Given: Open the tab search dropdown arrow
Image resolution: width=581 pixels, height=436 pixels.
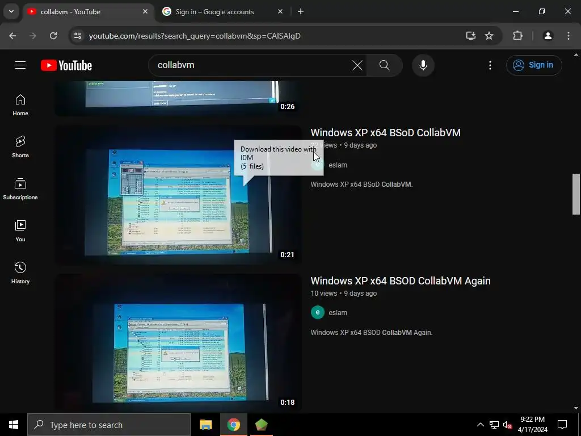Looking at the screenshot, I should tap(11, 11).
